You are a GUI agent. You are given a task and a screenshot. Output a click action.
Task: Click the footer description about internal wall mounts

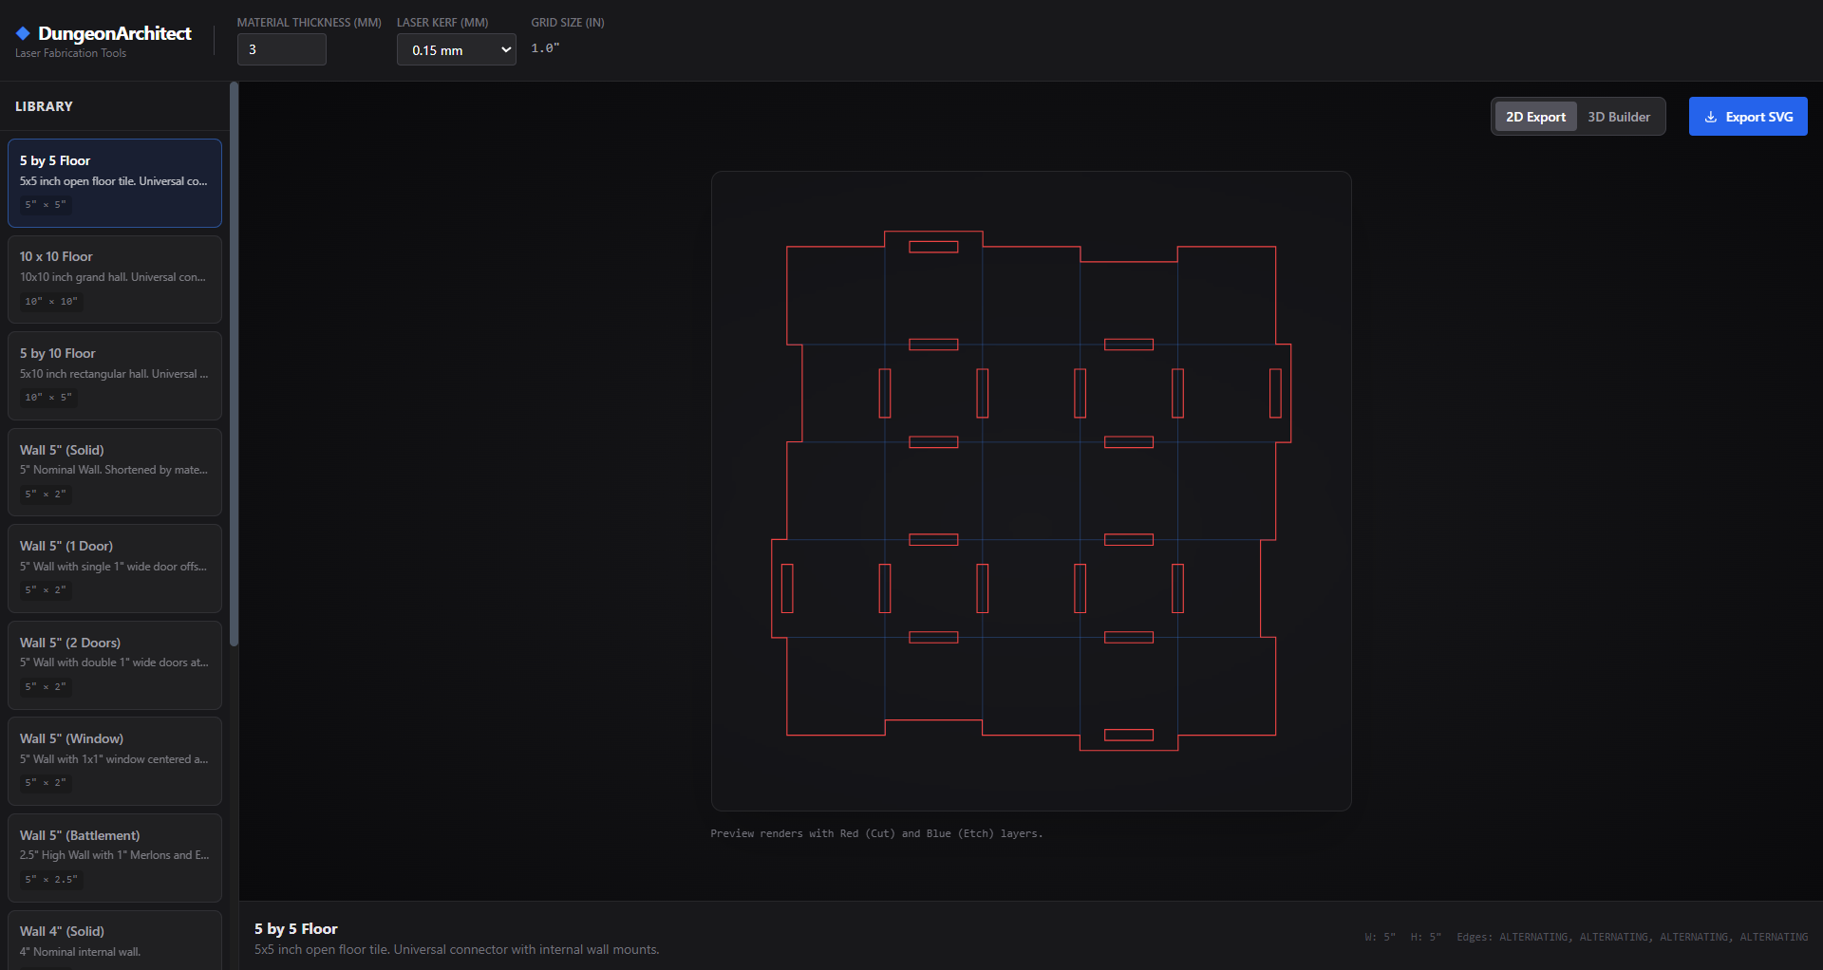(x=457, y=949)
